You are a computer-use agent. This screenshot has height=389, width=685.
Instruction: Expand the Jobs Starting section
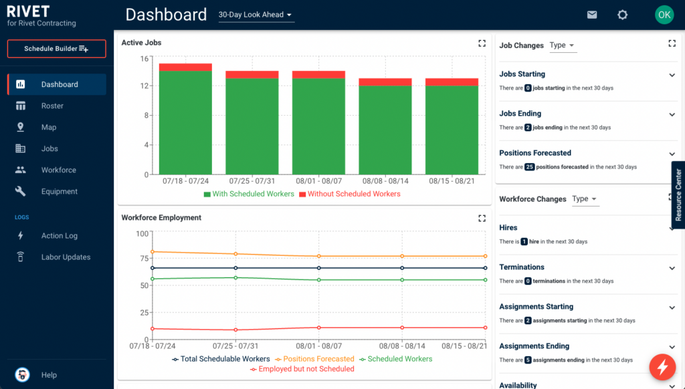click(672, 75)
